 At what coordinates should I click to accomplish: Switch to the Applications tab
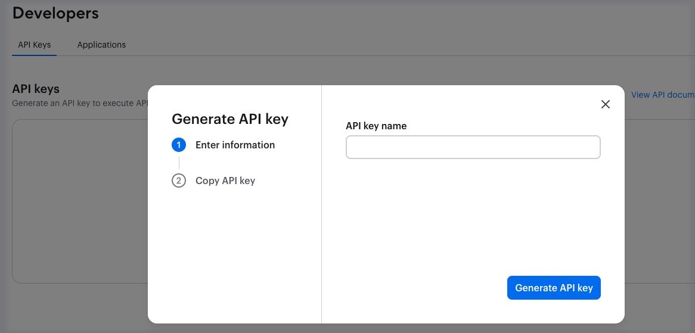101,45
